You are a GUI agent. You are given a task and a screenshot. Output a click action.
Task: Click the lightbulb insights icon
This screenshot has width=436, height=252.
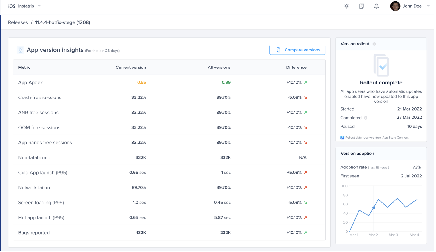[x=20, y=50]
